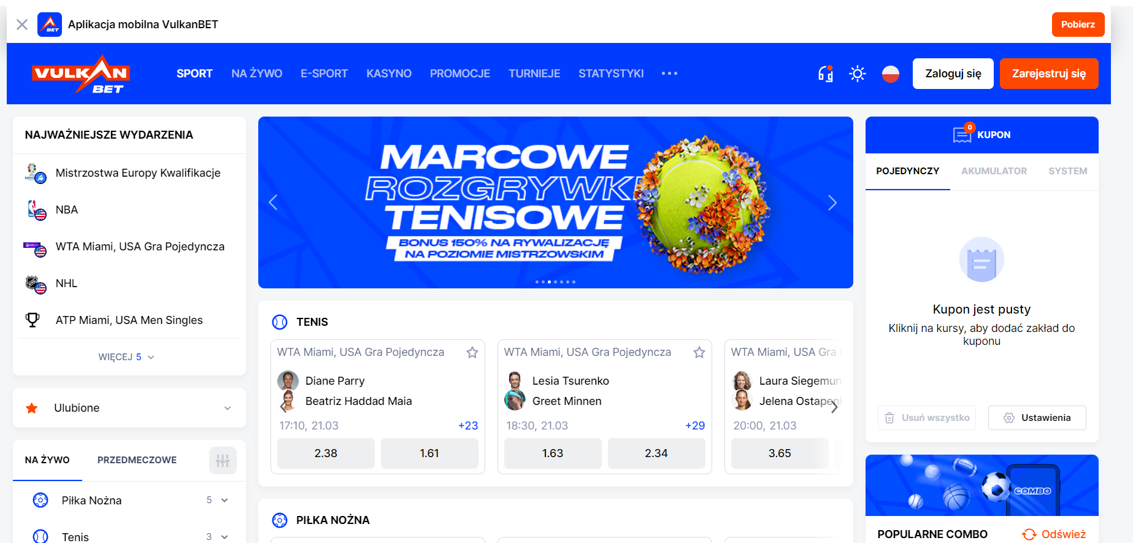Click the Ulubione star icon
Screen dimensions: 1133x543
(x=32, y=408)
